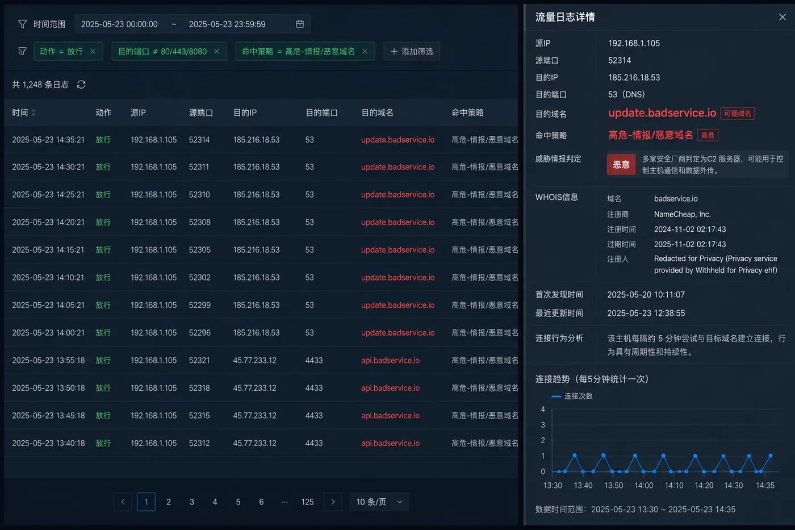Go to page 5
795x530 pixels.
click(238, 502)
